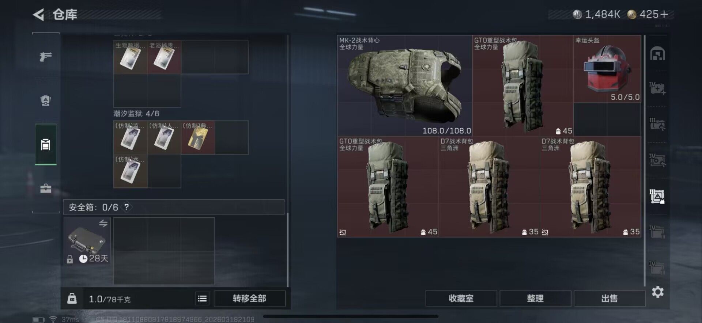702x323 pixels.
Task: Click the 整理 sort button
Action: [535, 299]
